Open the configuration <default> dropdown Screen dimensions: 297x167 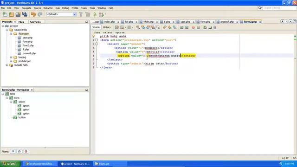(x=74, y=14)
